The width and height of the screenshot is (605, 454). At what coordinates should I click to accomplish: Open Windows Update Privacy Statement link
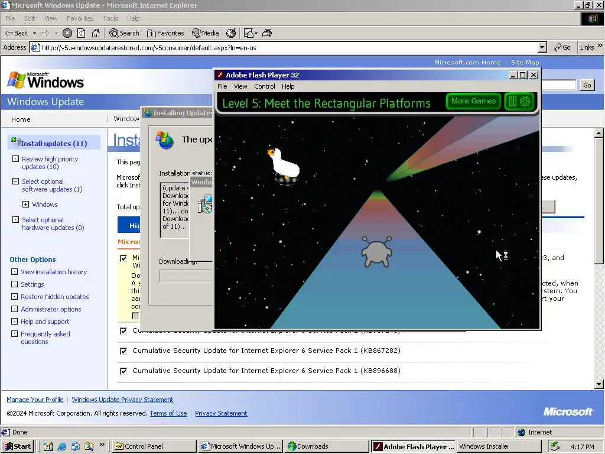click(x=122, y=400)
